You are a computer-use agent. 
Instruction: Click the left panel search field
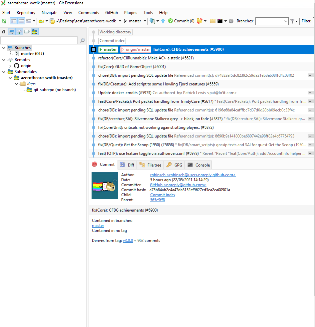point(39,40)
